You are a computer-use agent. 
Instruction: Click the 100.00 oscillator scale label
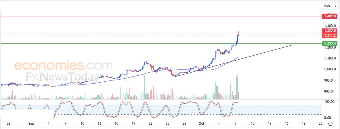click(329, 102)
